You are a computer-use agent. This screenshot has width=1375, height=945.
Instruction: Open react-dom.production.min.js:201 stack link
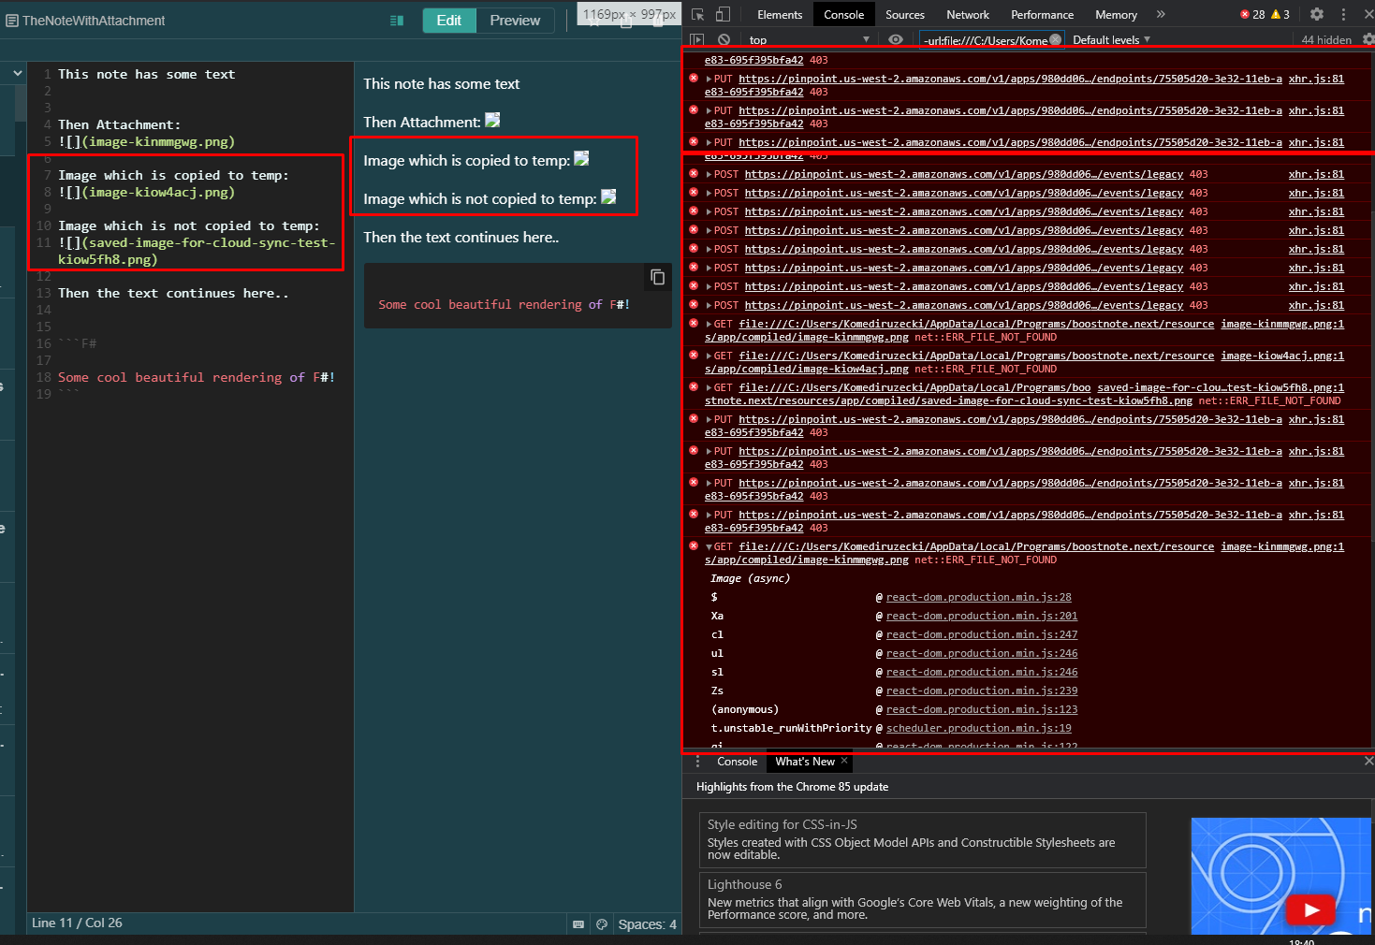pyautogui.click(x=982, y=616)
